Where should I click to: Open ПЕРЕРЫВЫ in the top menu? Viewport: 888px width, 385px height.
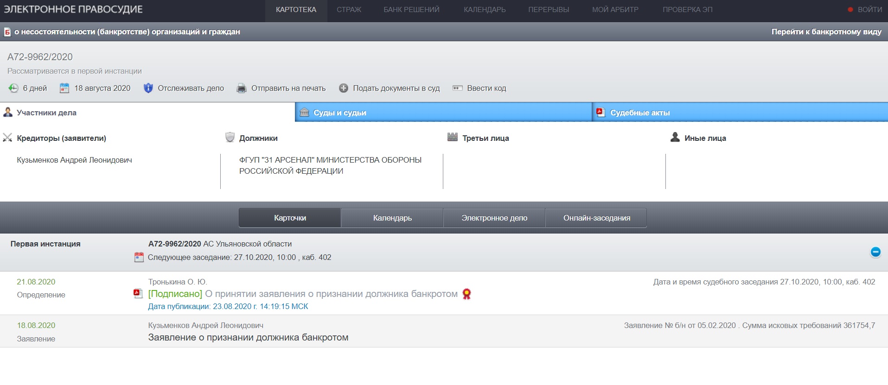(x=549, y=10)
